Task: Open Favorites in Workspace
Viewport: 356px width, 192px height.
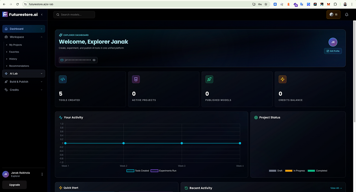Action: tap(14, 52)
